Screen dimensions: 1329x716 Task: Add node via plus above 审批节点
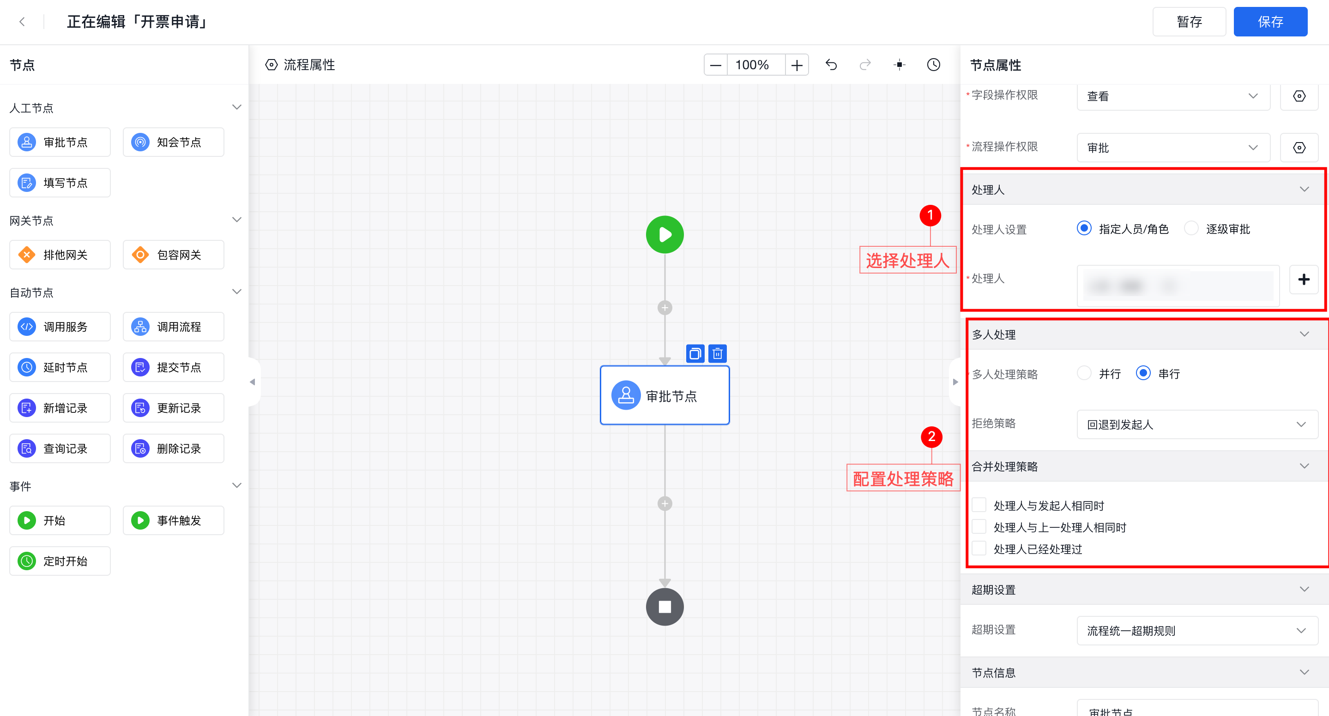(x=664, y=308)
